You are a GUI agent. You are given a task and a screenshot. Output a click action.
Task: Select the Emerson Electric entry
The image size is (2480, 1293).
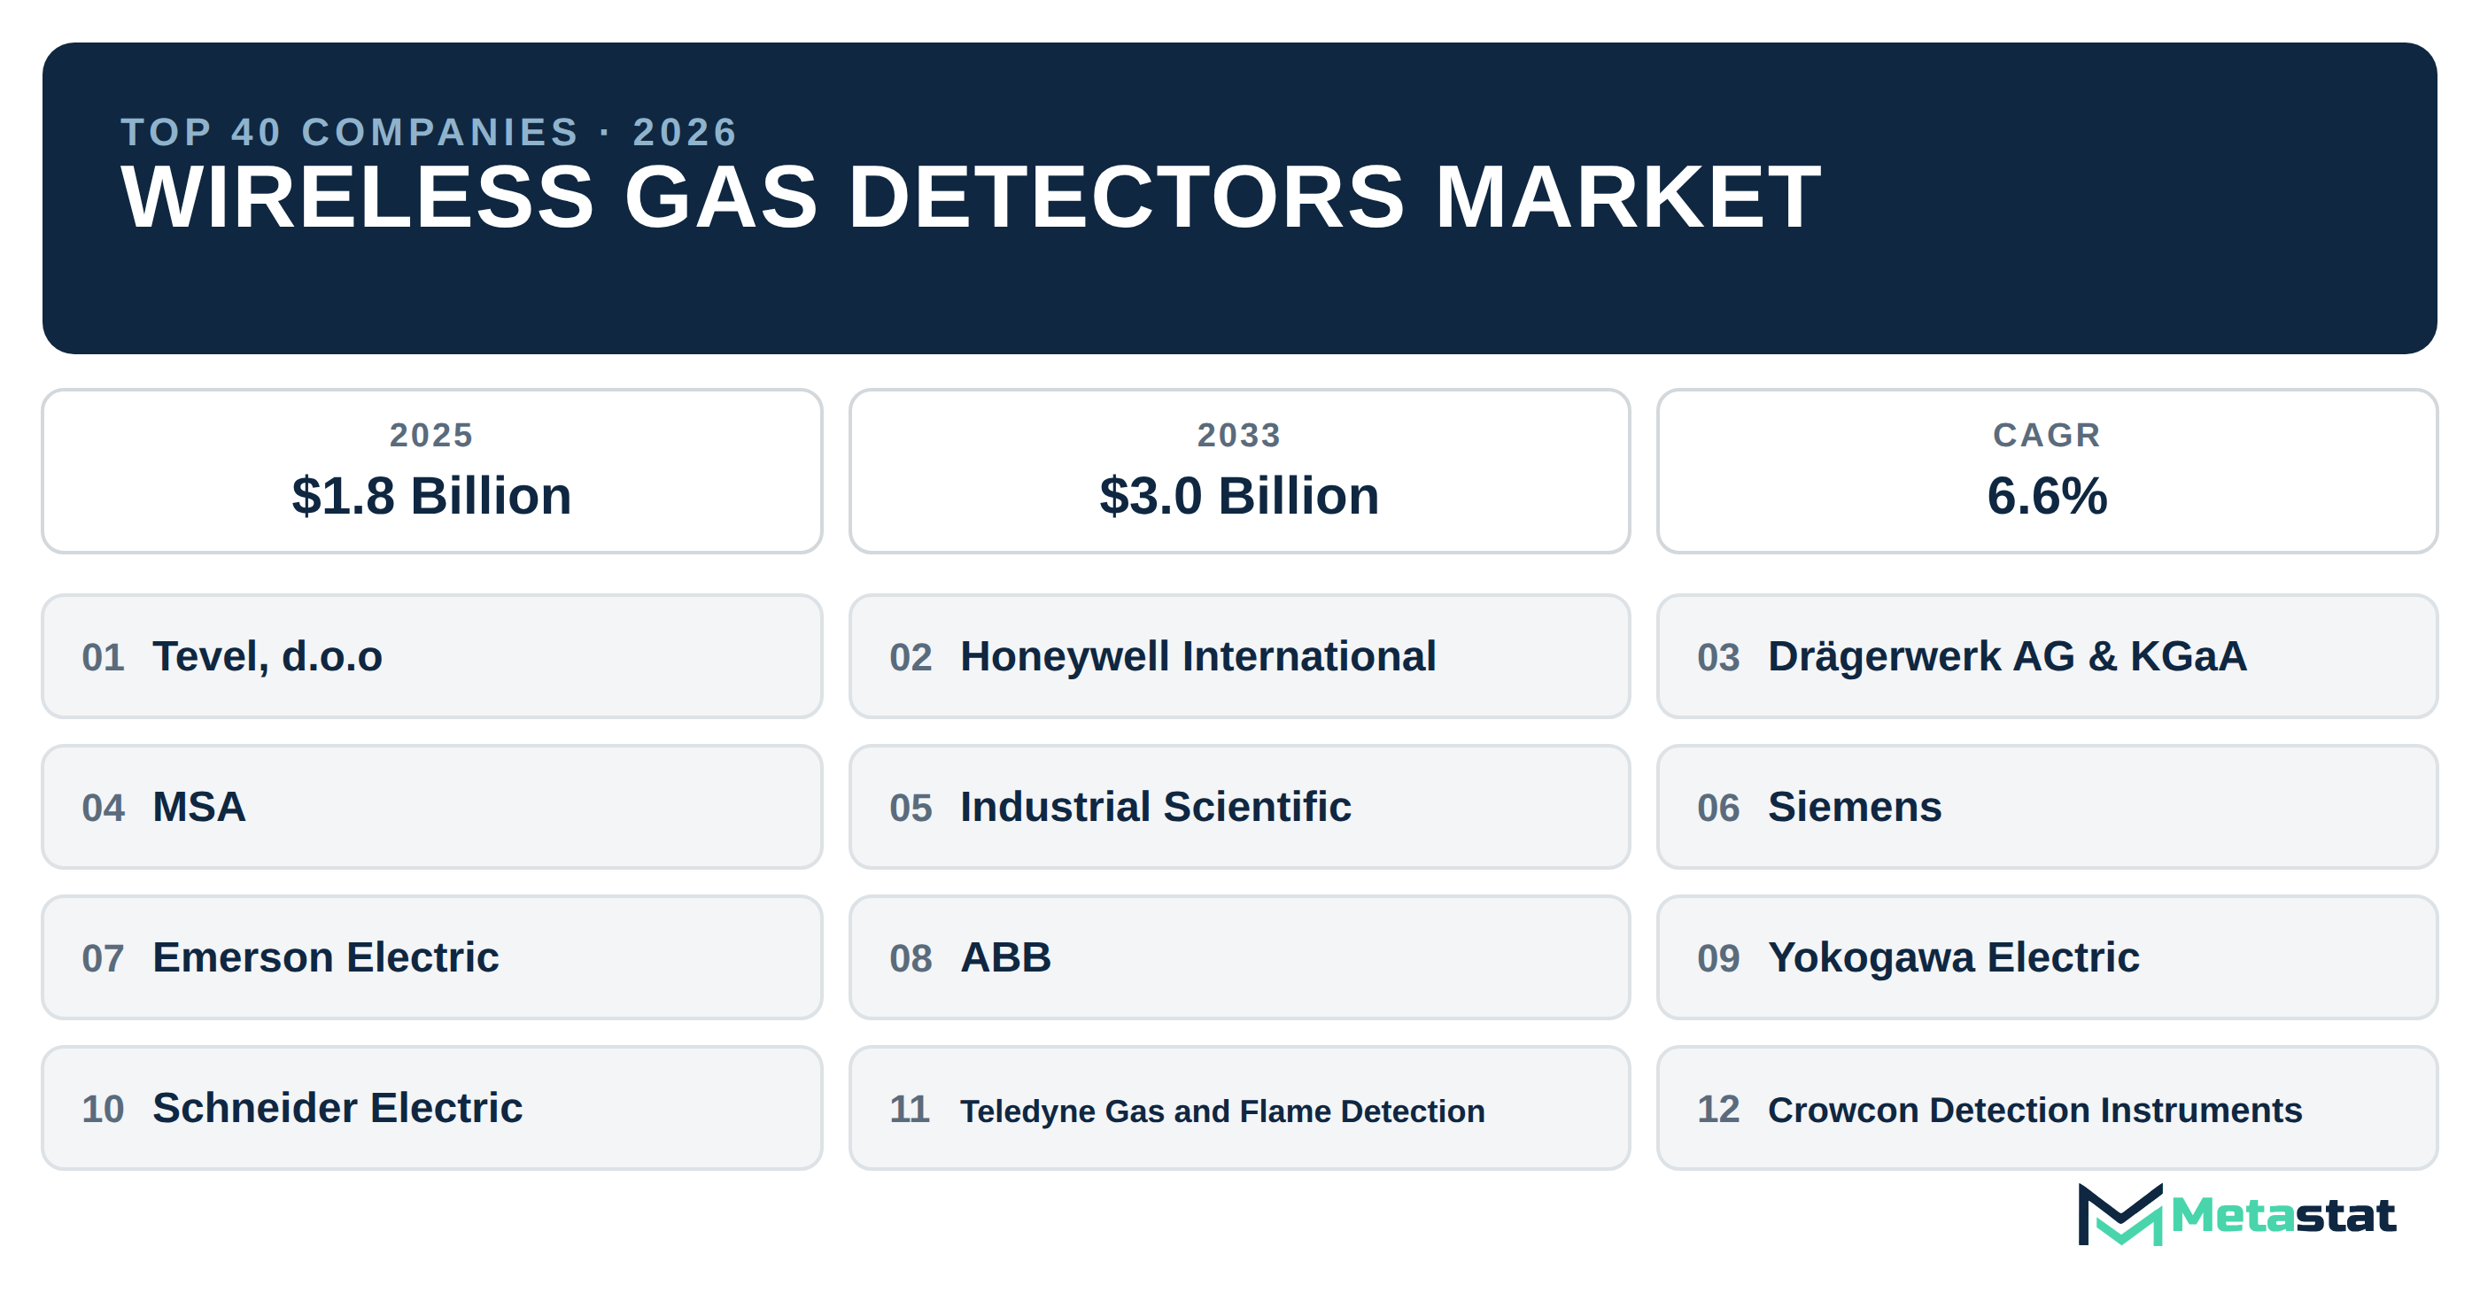(431, 957)
